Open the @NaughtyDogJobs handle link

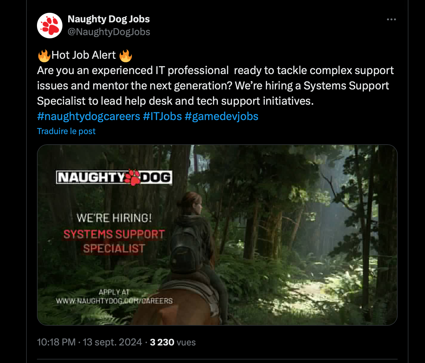pyautogui.click(x=109, y=32)
